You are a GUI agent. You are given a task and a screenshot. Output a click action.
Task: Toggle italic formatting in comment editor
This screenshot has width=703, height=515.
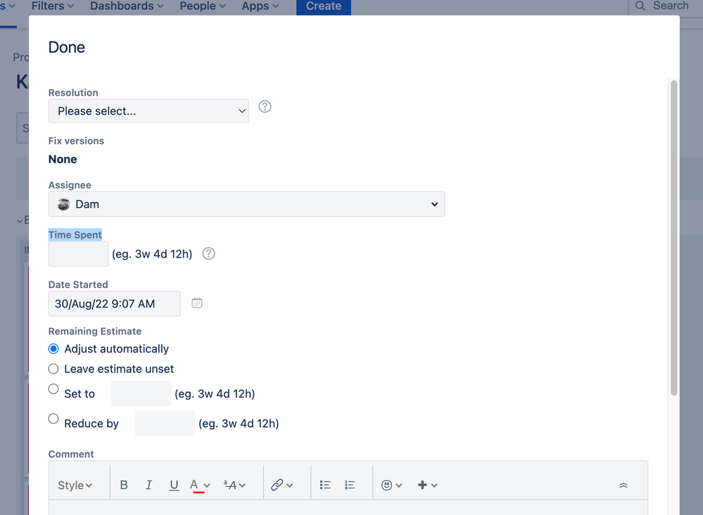click(x=149, y=485)
